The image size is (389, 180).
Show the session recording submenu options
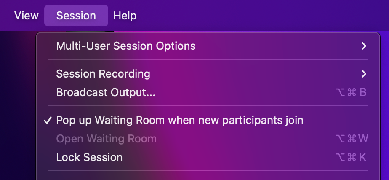103,74
